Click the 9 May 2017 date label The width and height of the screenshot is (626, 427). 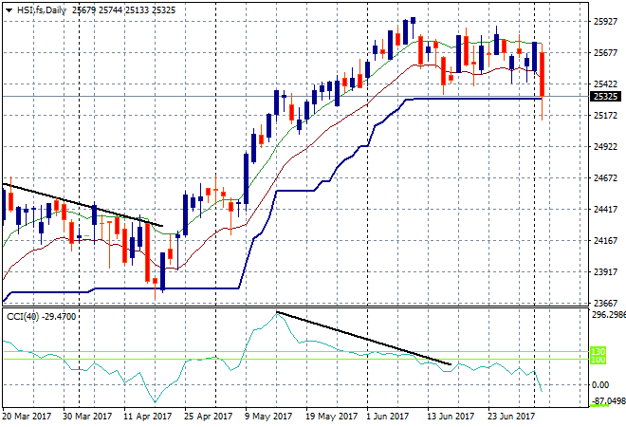(x=268, y=417)
